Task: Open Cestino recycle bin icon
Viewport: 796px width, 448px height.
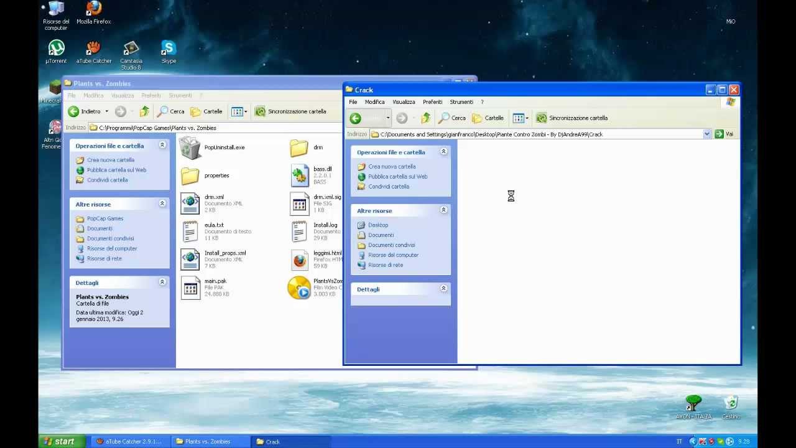Action: tap(731, 407)
